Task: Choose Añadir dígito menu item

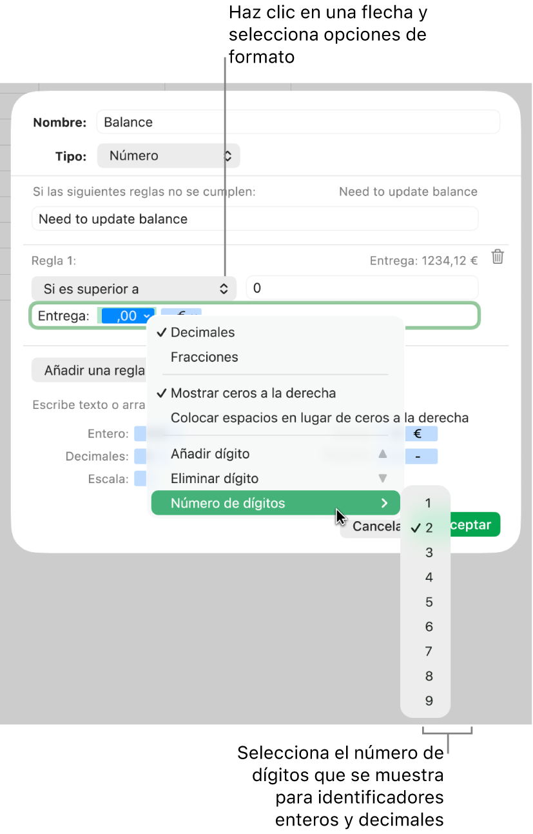Action: point(275,454)
